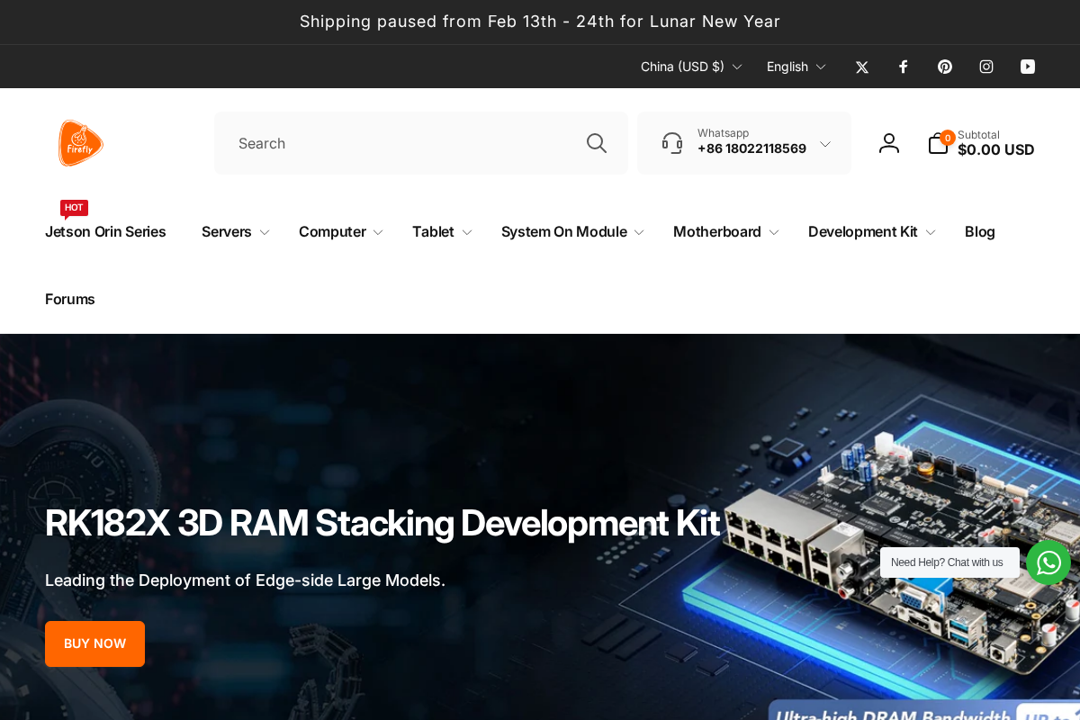Open the green WhatsApp chat bubble
The width and height of the screenshot is (1080, 720).
pyautogui.click(x=1048, y=562)
